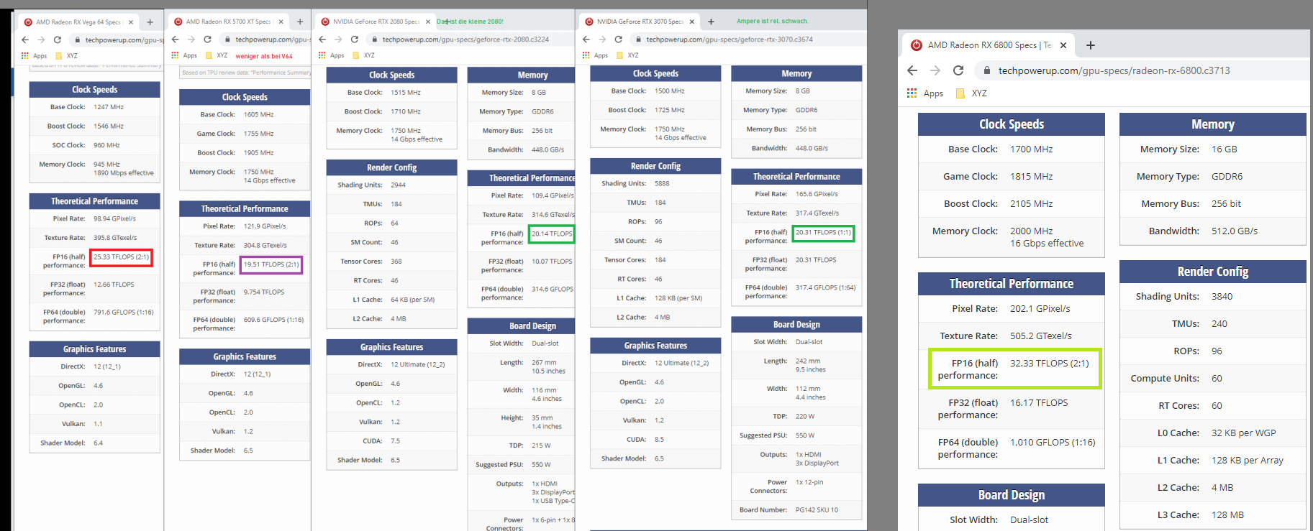
Task: Reload the RX Vega 64 specs page
Action: [x=58, y=40]
